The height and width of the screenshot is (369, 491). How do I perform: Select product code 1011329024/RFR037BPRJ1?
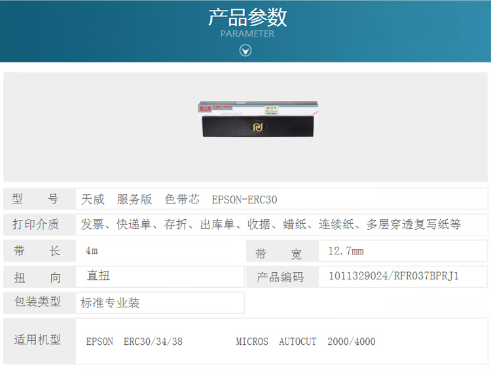coord(393,276)
